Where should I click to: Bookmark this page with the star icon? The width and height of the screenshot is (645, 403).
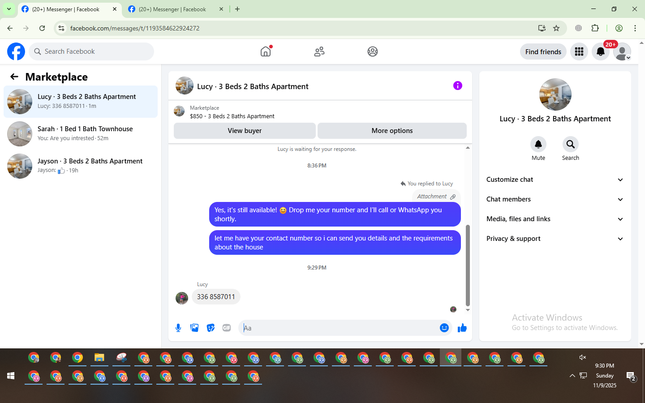pos(556,28)
